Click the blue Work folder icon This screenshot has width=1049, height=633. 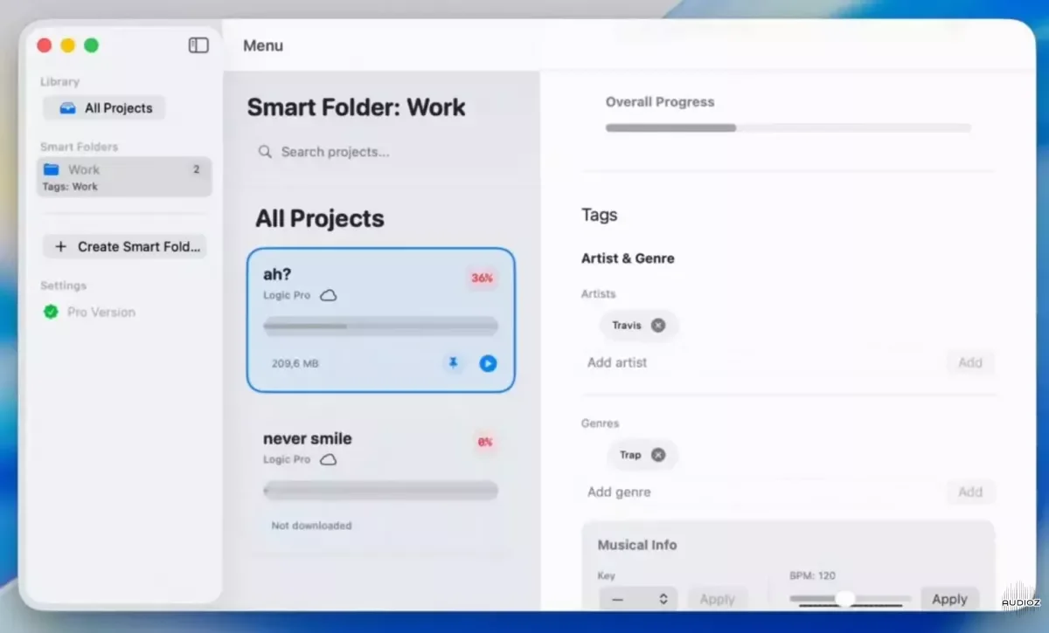(x=52, y=169)
